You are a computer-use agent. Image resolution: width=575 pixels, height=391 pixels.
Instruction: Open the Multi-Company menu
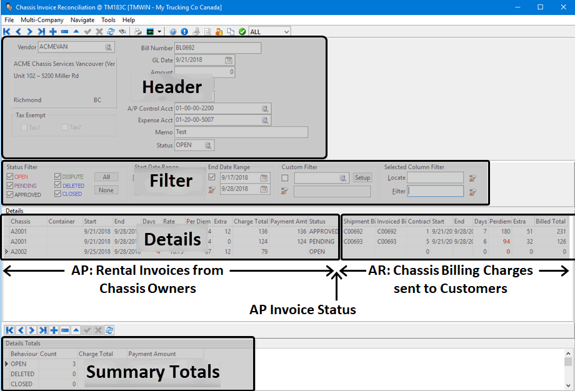click(x=42, y=20)
